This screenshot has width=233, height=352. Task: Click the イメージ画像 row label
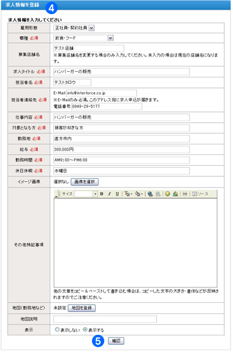tap(29, 182)
